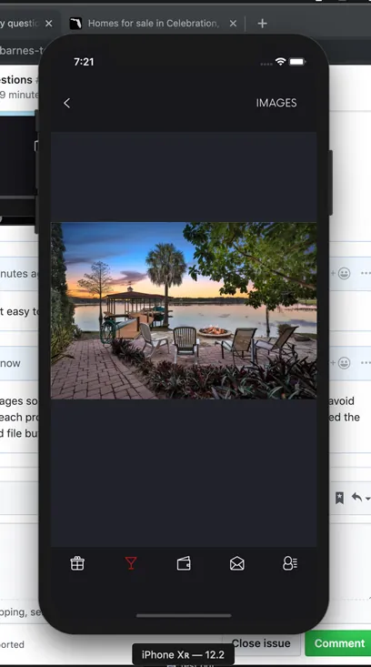Click the green Comment button
The height and width of the screenshot is (667, 371).
coord(338,643)
